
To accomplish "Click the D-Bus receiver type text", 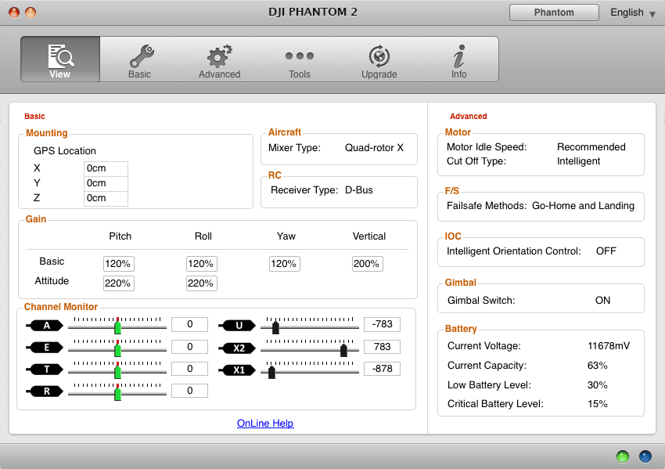I will tap(359, 189).
